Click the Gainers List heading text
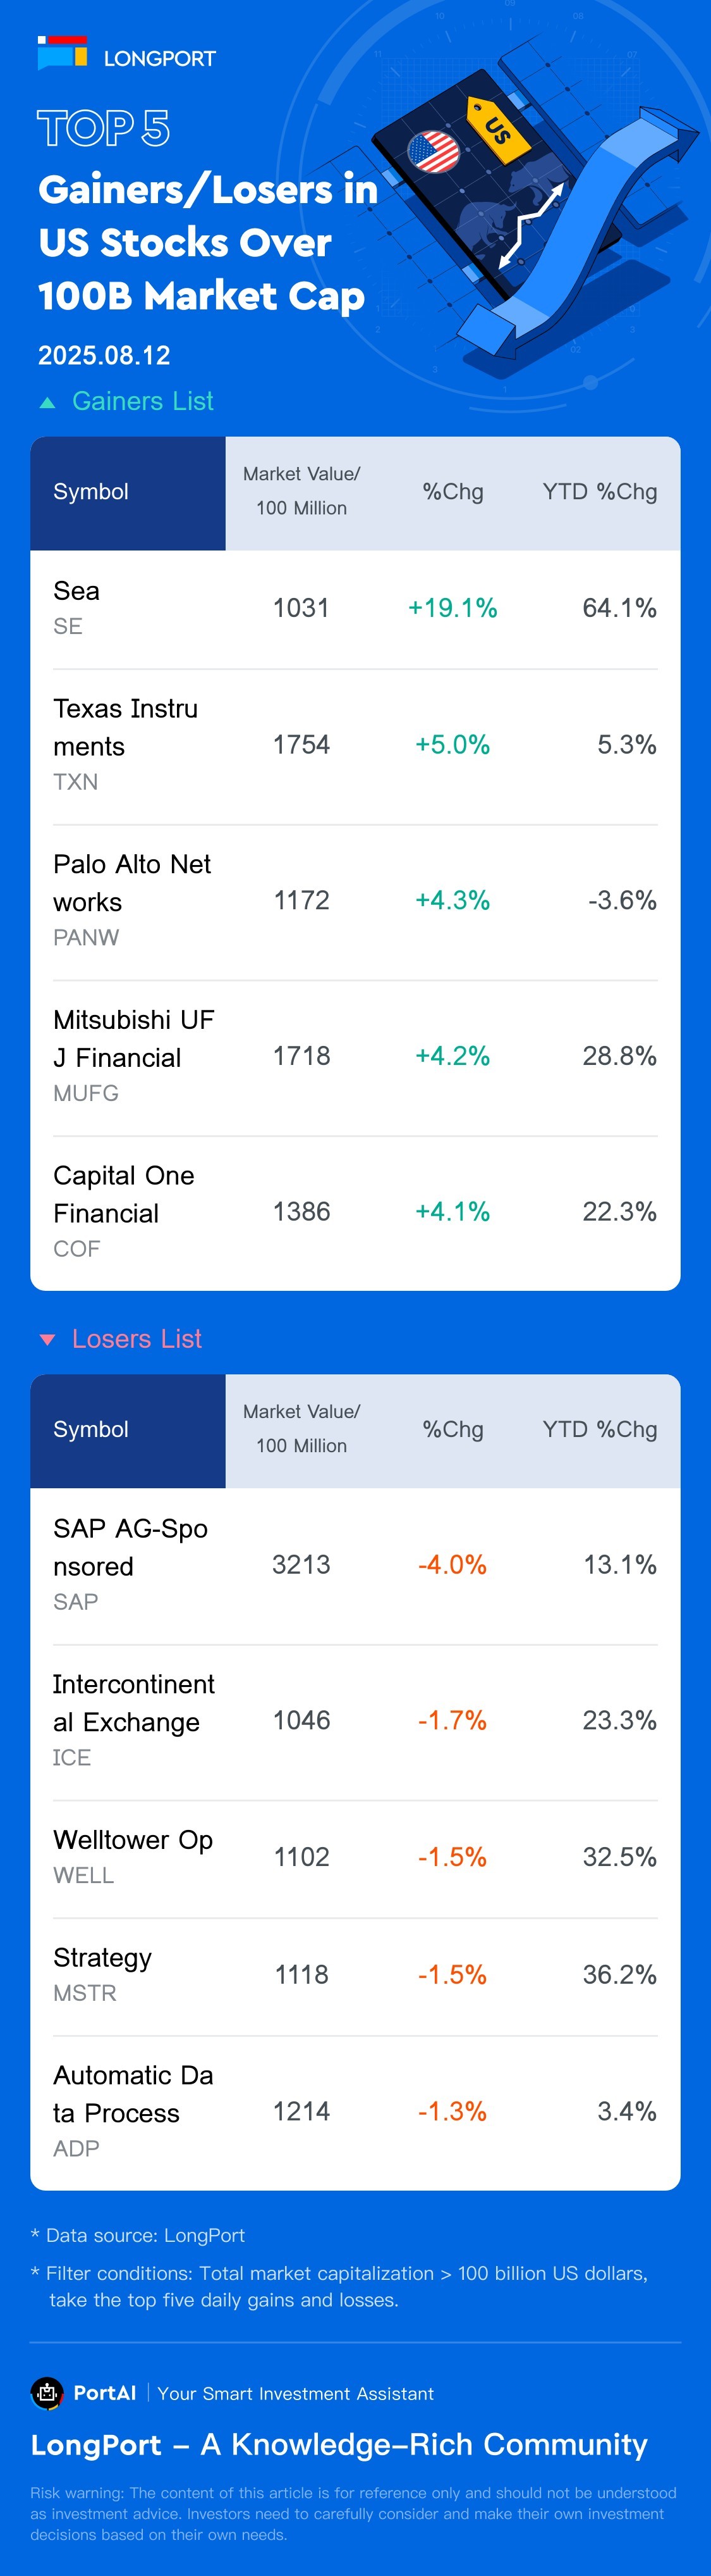 (x=143, y=402)
